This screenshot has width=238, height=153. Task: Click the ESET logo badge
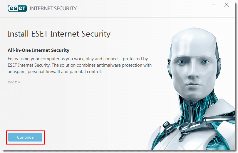click(17, 8)
